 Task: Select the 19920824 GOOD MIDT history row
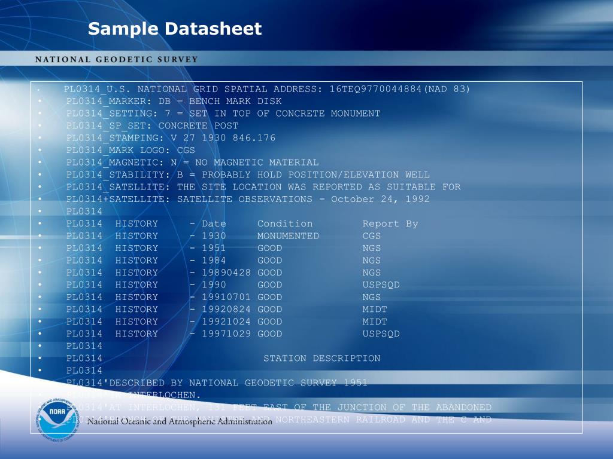click(227, 309)
